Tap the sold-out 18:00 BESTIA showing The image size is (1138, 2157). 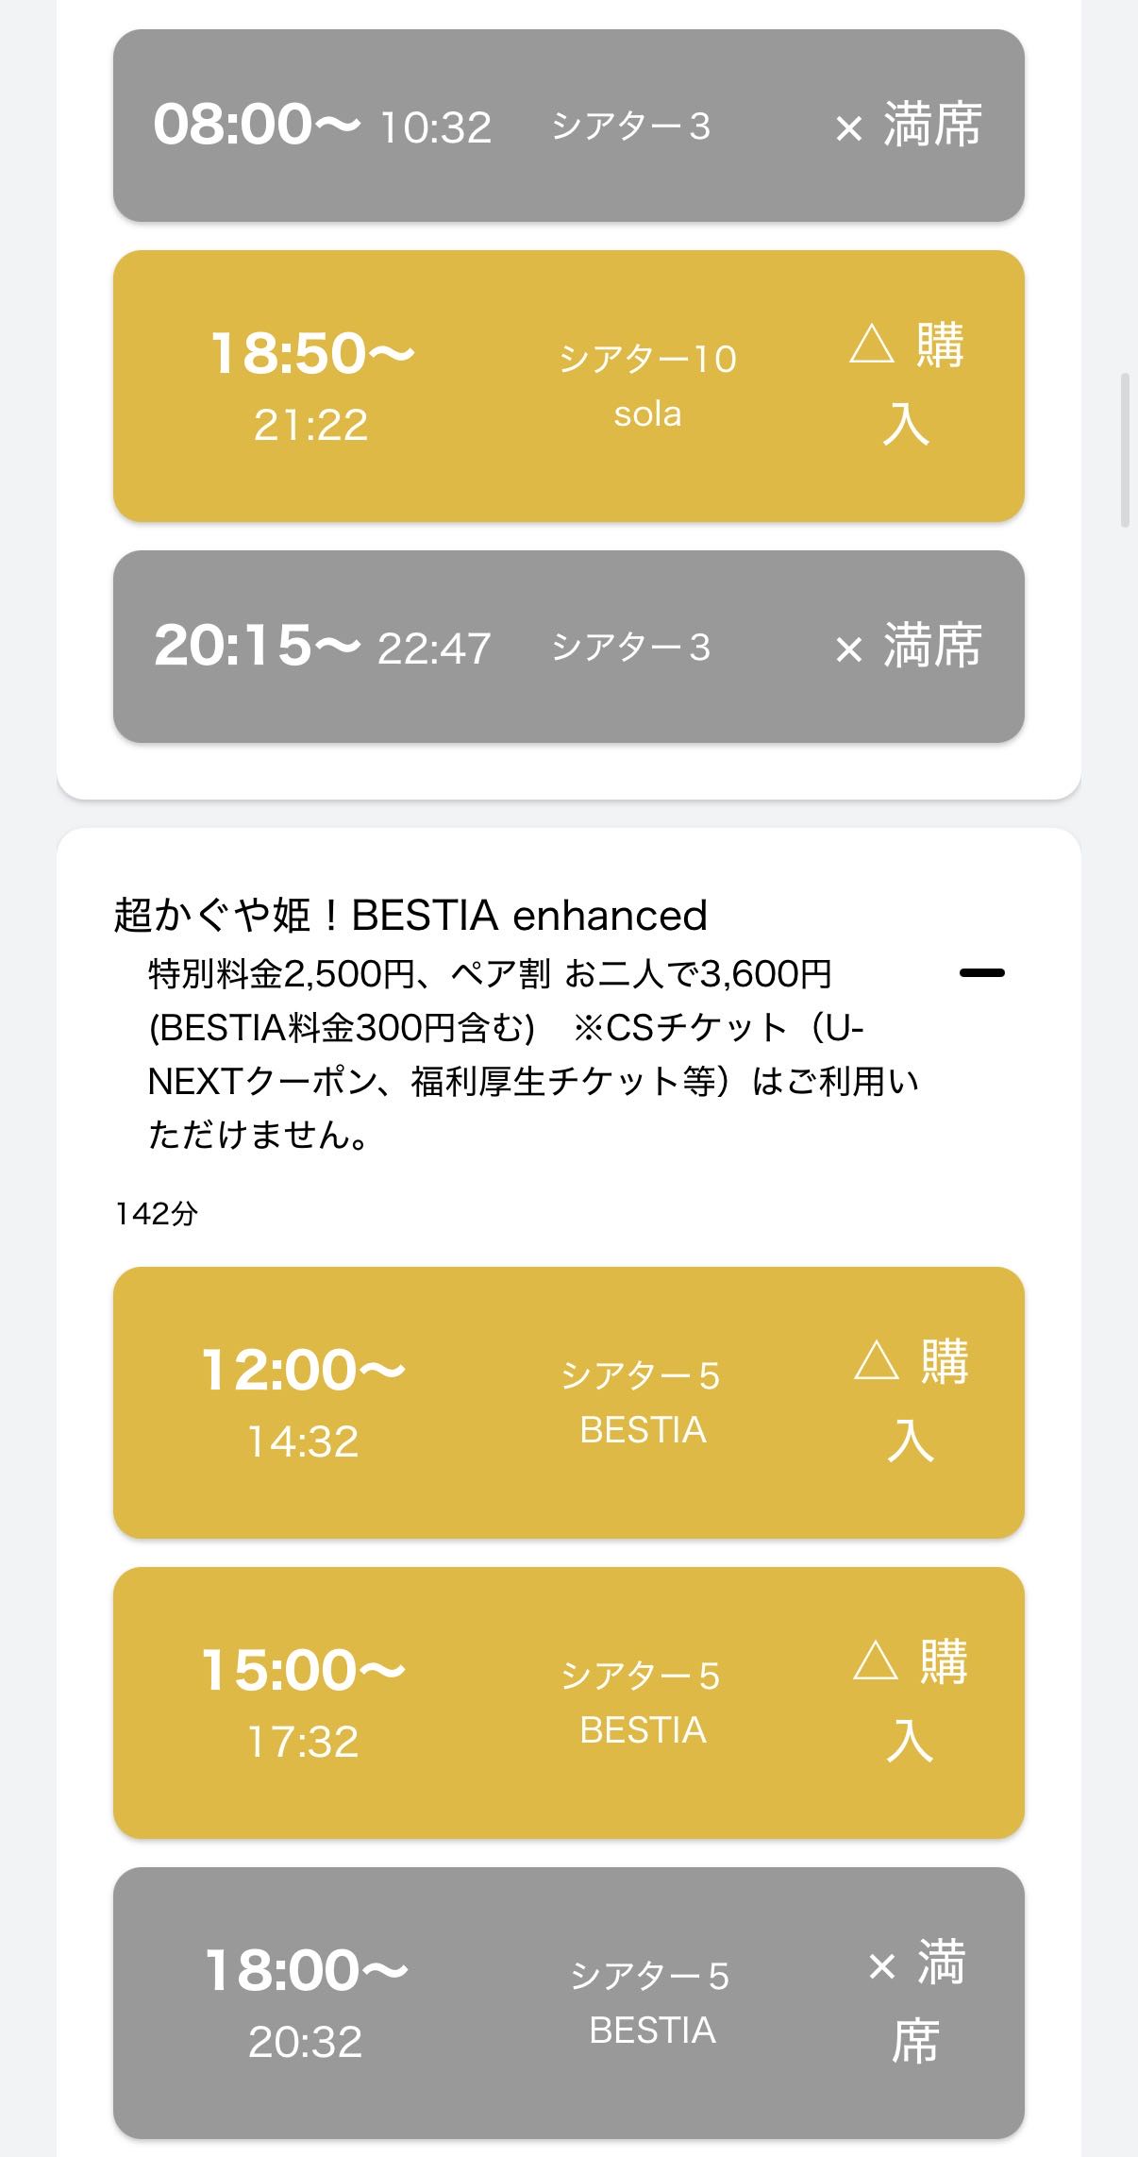568,2002
